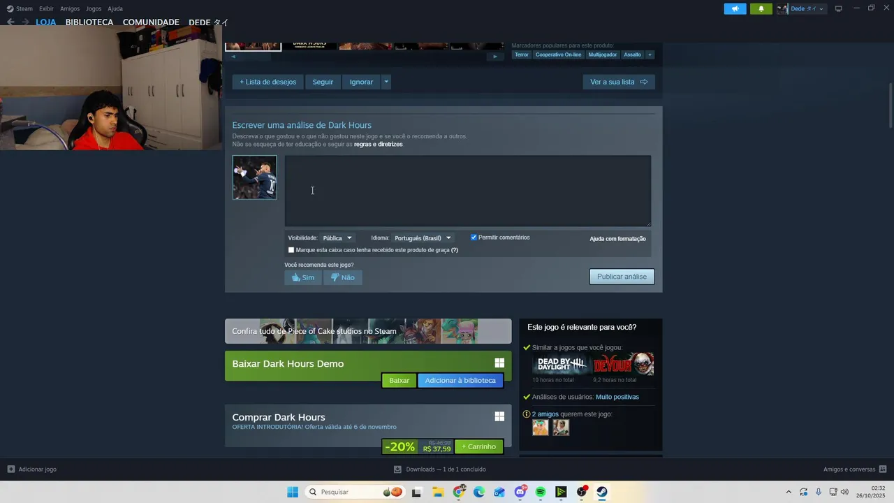Recommend the game with Sim thumbs up
The height and width of the screenshot is (503, 894).
click(303, 277)
